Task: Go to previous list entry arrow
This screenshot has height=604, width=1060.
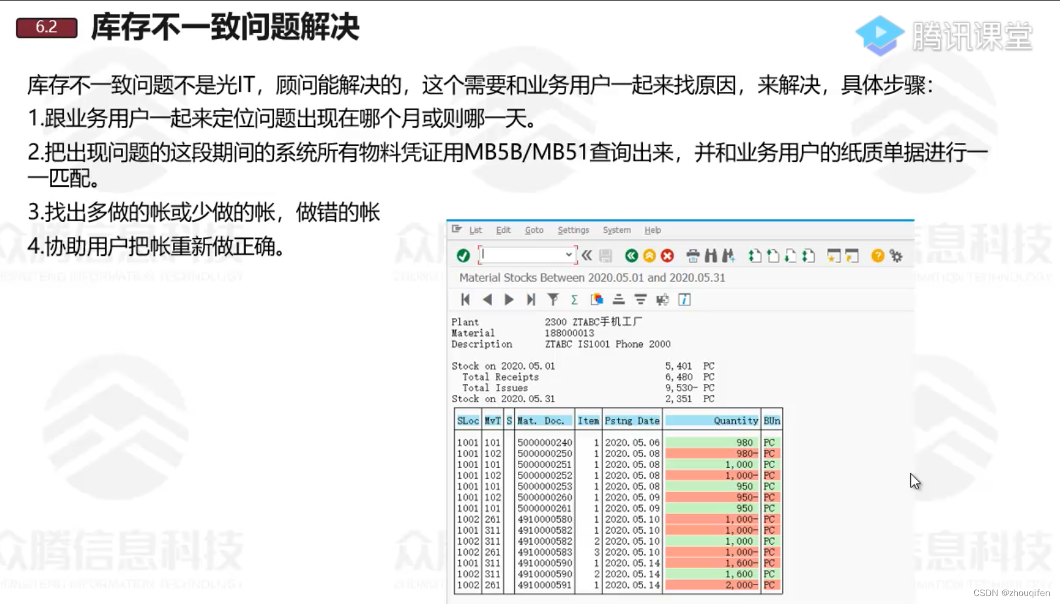Action: [487, 299]
